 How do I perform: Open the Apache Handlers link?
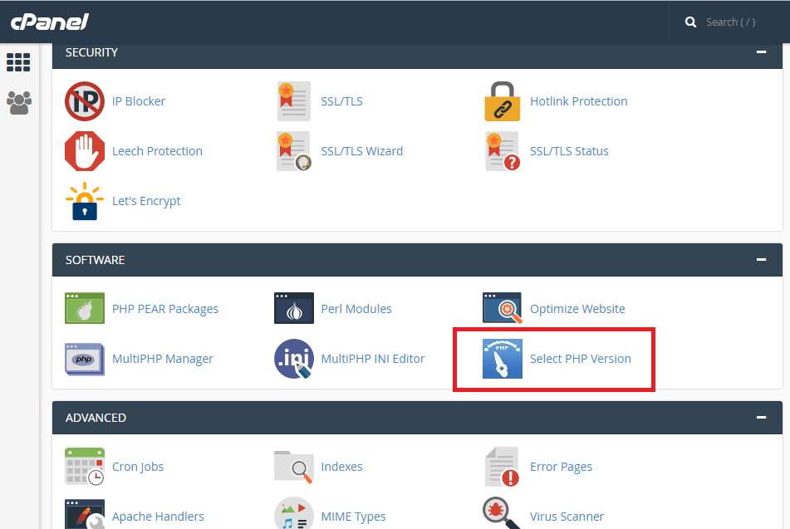pos(158,517)
